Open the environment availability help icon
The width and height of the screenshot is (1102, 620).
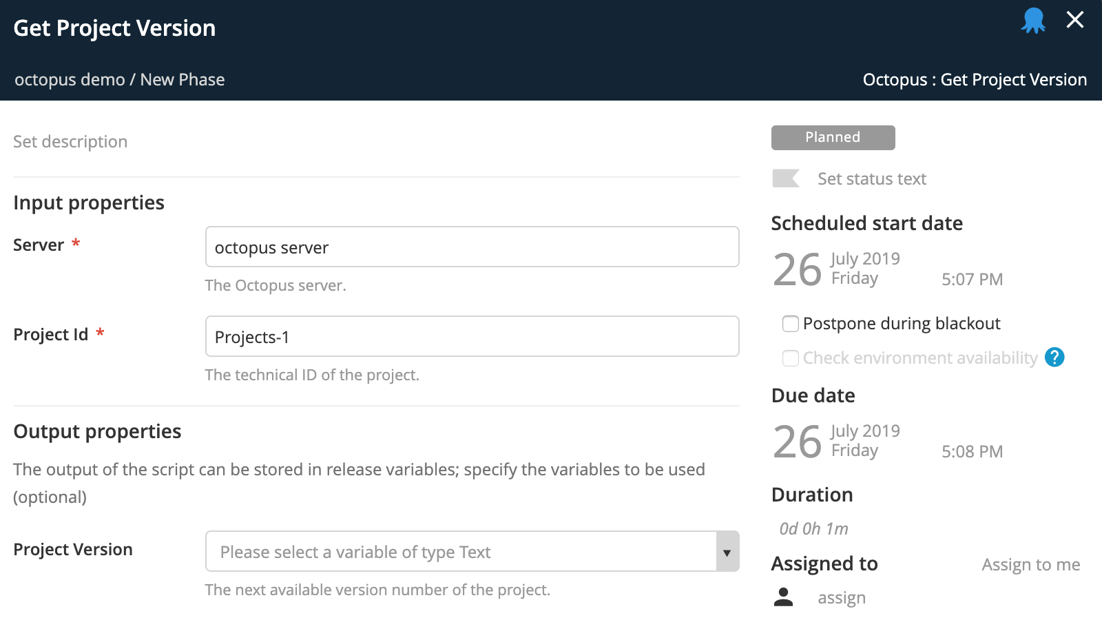click(x=1054, y=358)
